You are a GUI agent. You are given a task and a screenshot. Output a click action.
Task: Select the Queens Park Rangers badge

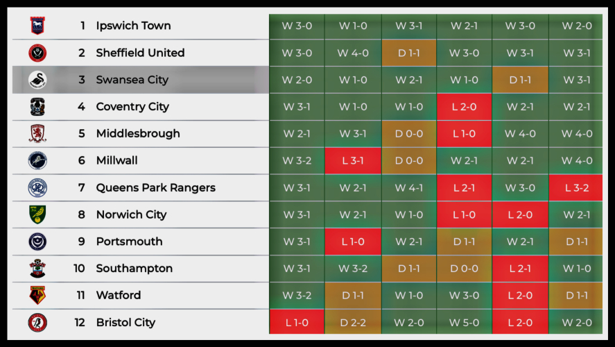37,187
